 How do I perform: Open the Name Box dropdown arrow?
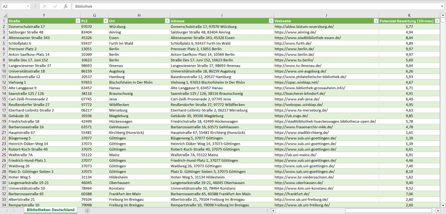tap(28, 6)
